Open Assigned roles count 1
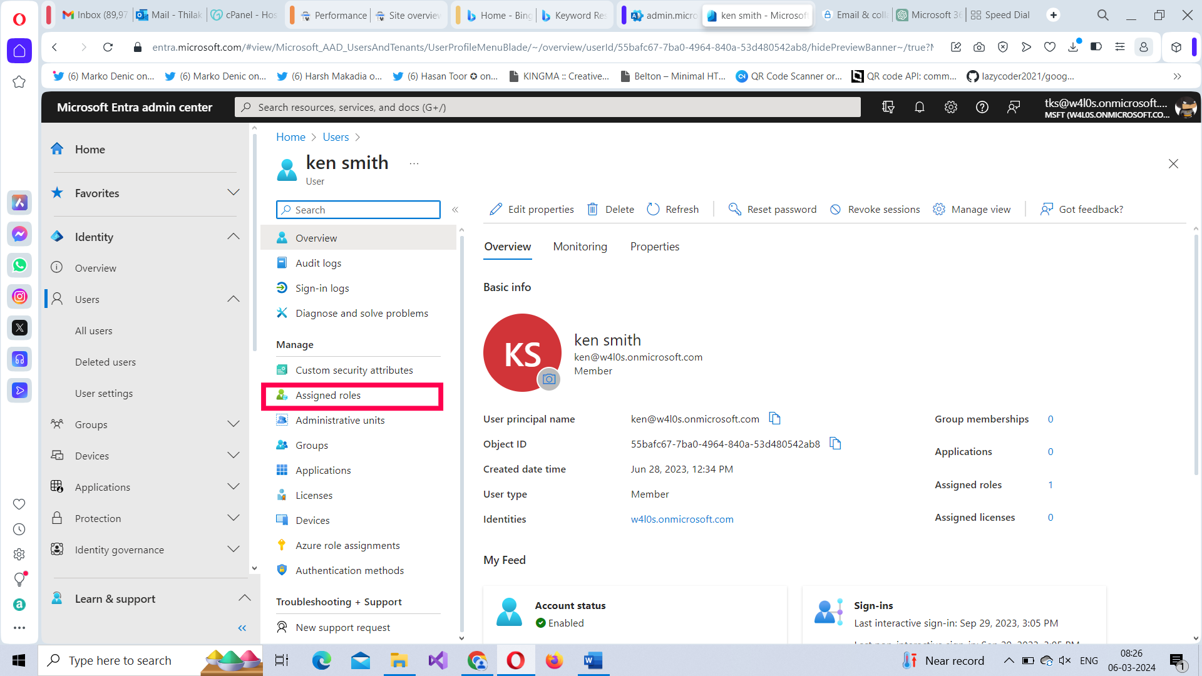The image size is (1202, 676). [x=1050, y=484]
